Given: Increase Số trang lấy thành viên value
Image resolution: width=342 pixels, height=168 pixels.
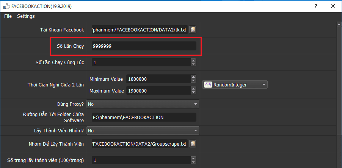Looking at the screenshot, I should point(193,159).
